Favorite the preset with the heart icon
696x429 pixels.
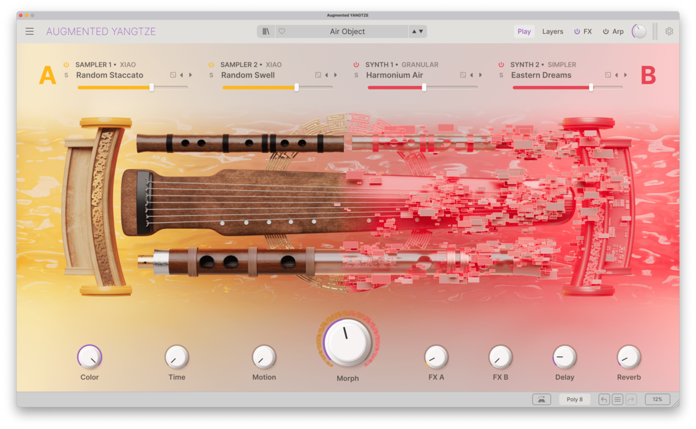click(x=282, y=31)
